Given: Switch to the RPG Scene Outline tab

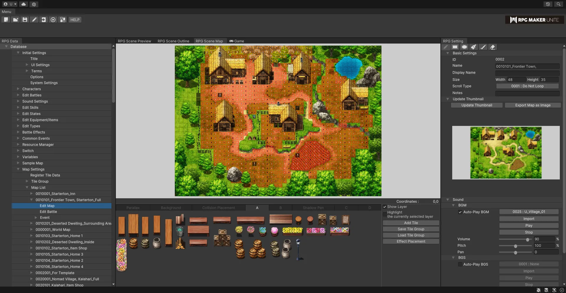Looking at the screenshot, I should (x=173, y=41).
